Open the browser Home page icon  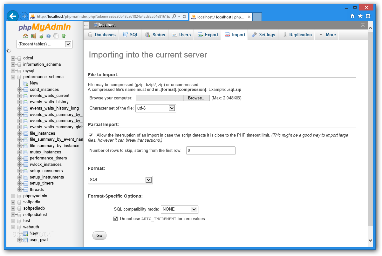(x=352, y=16)
